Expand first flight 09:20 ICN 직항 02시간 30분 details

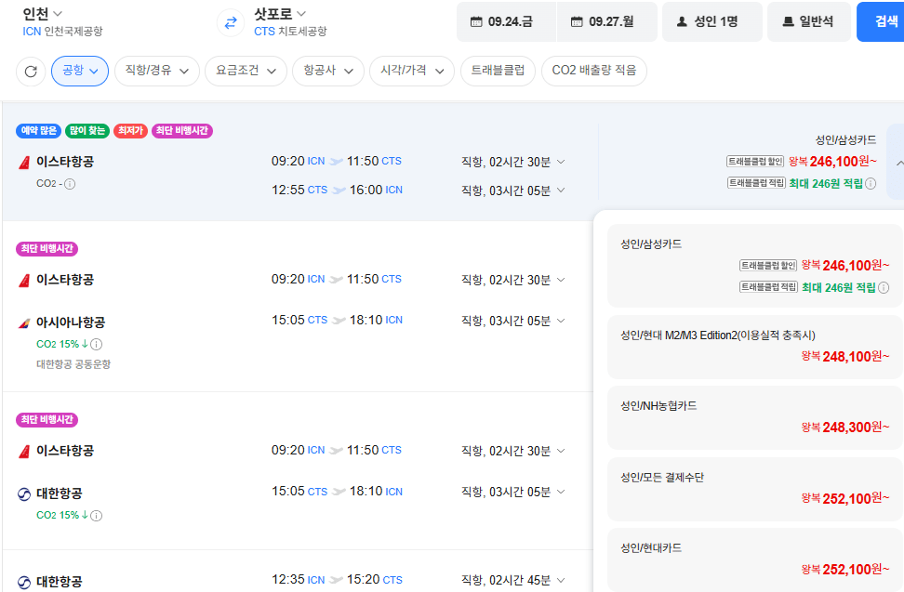(x=561, y=162)
